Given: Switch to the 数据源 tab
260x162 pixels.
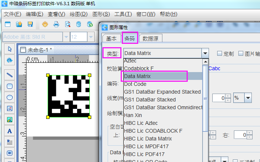Looking at the screenshot, I should pos(150,39).
